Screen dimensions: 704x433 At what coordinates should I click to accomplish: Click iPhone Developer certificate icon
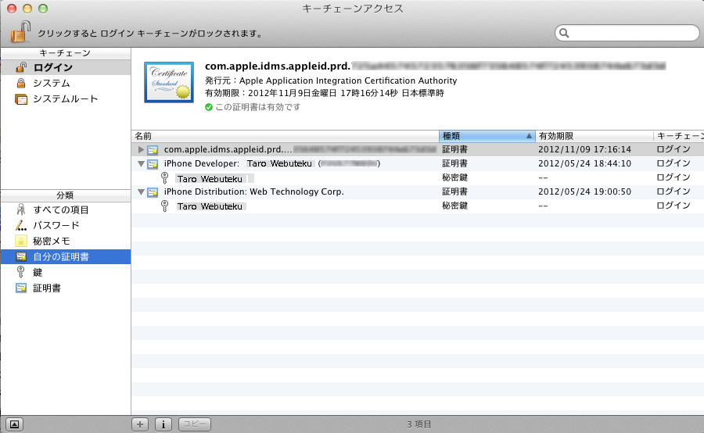click(x=153, y=164)
